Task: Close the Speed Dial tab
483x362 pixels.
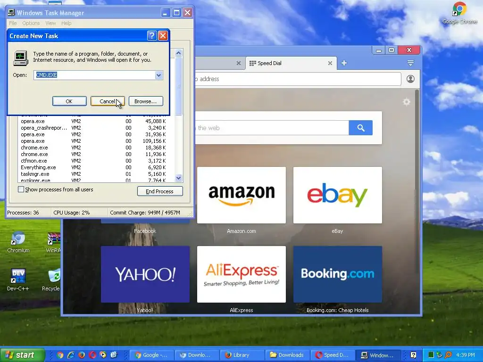Action: coord(330,63)
